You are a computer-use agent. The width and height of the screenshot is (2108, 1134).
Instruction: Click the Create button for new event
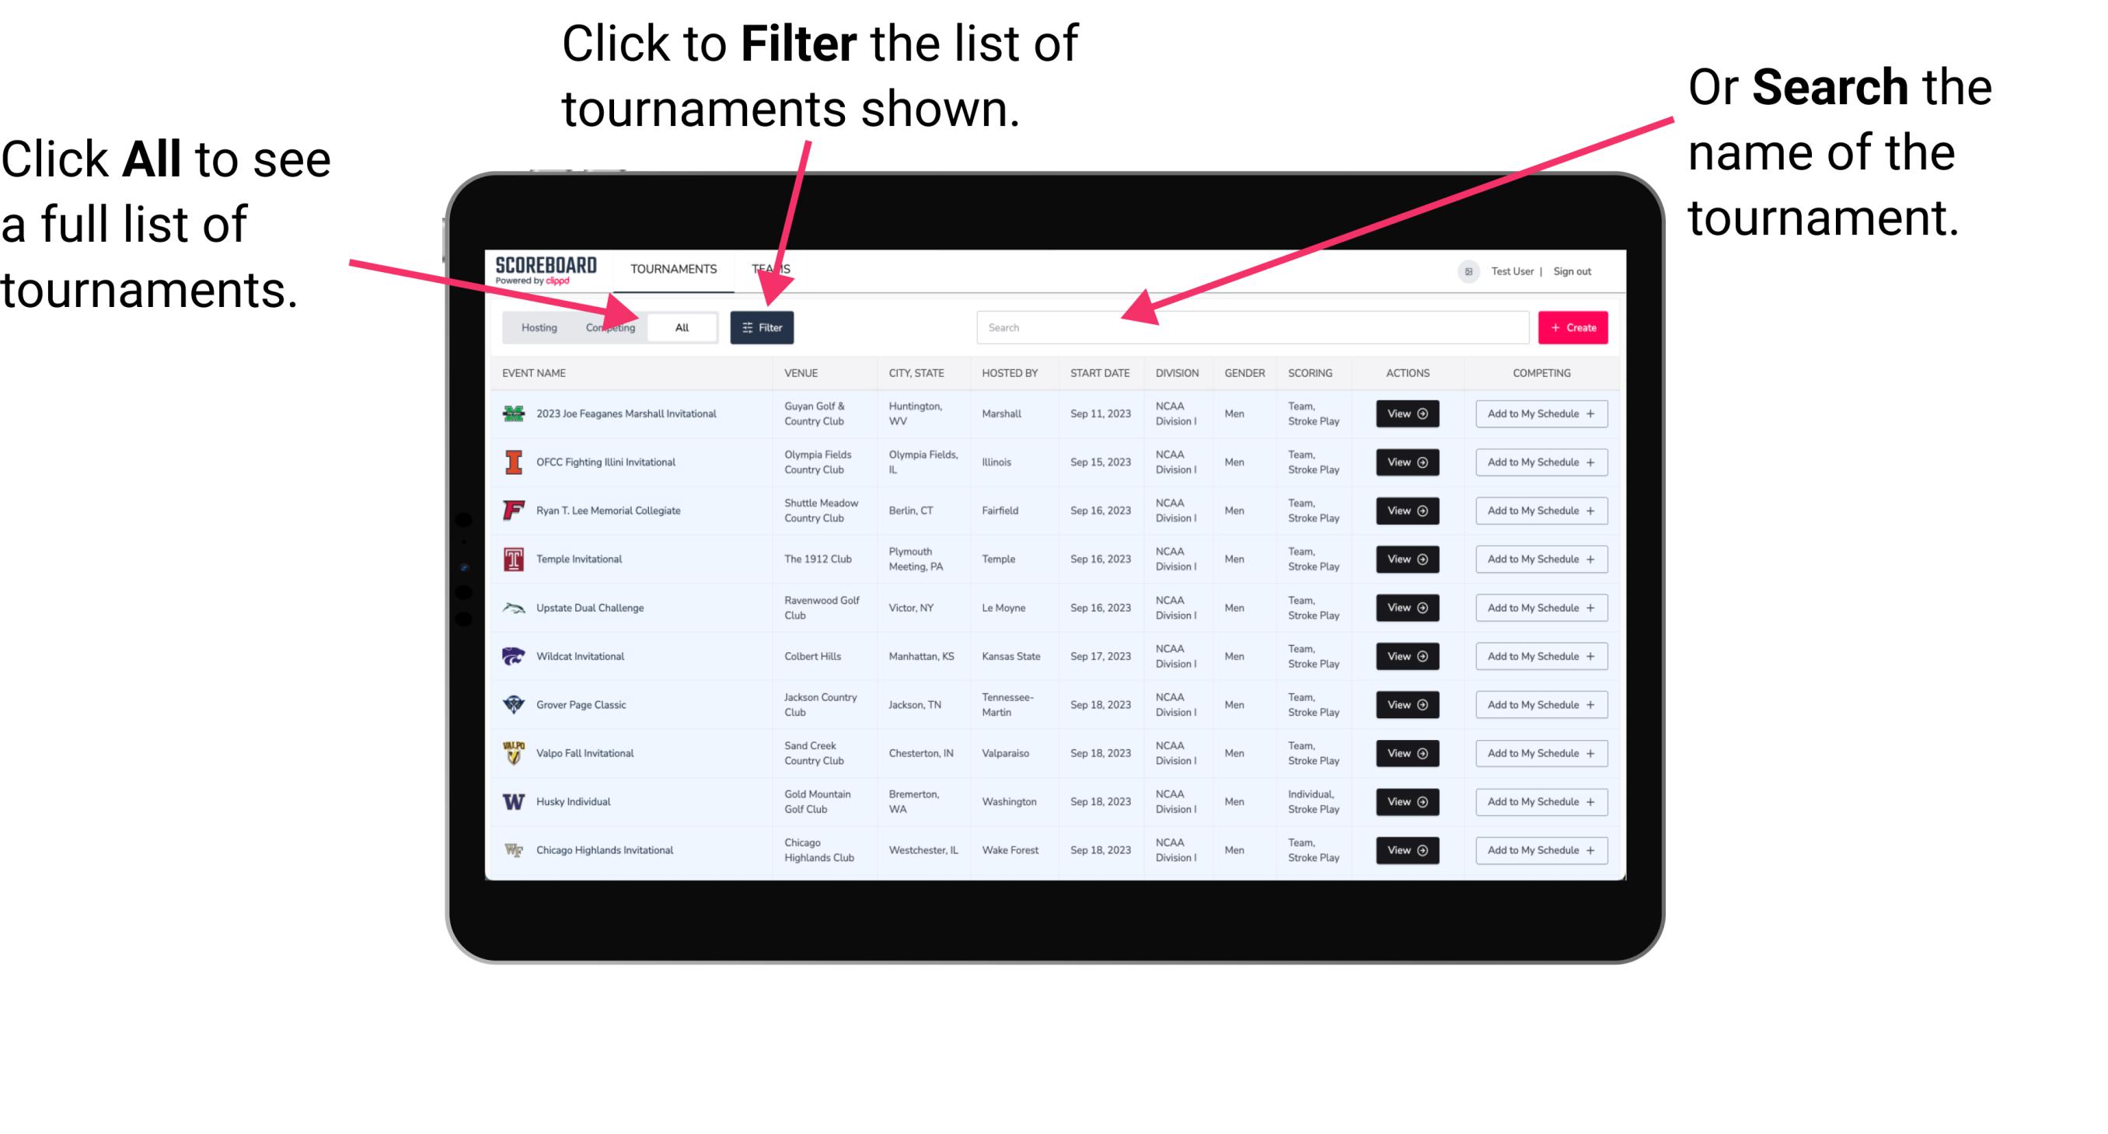(1573, 328)
